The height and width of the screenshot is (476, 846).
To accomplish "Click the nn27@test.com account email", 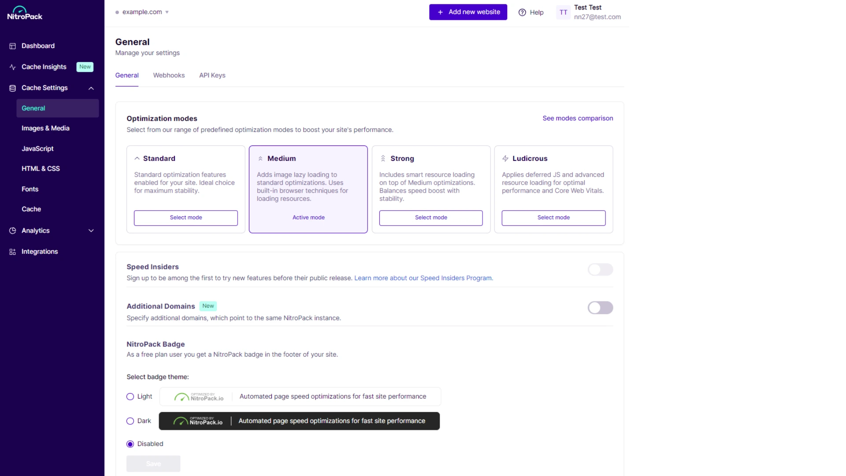I will click(597, 17).
